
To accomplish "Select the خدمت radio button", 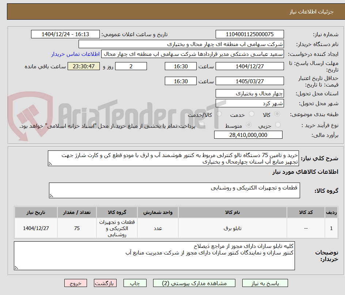I will point(251,114).
